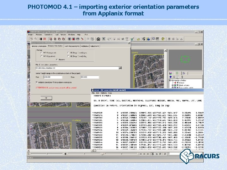Open the blue info tab icon in navigator
Screen dimensions: 227x170
coord(183,73)
